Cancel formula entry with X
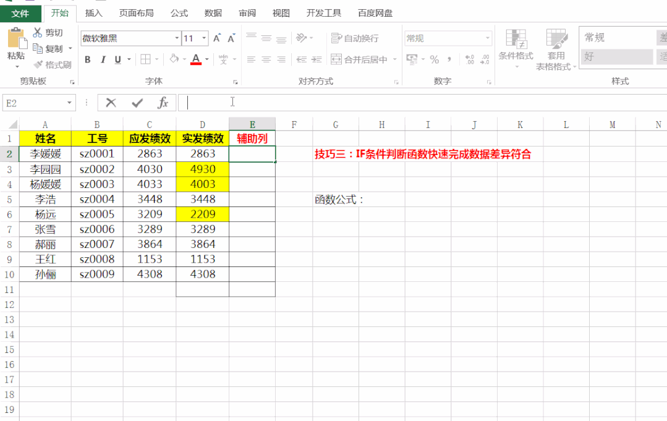 [x=111, y=103]
